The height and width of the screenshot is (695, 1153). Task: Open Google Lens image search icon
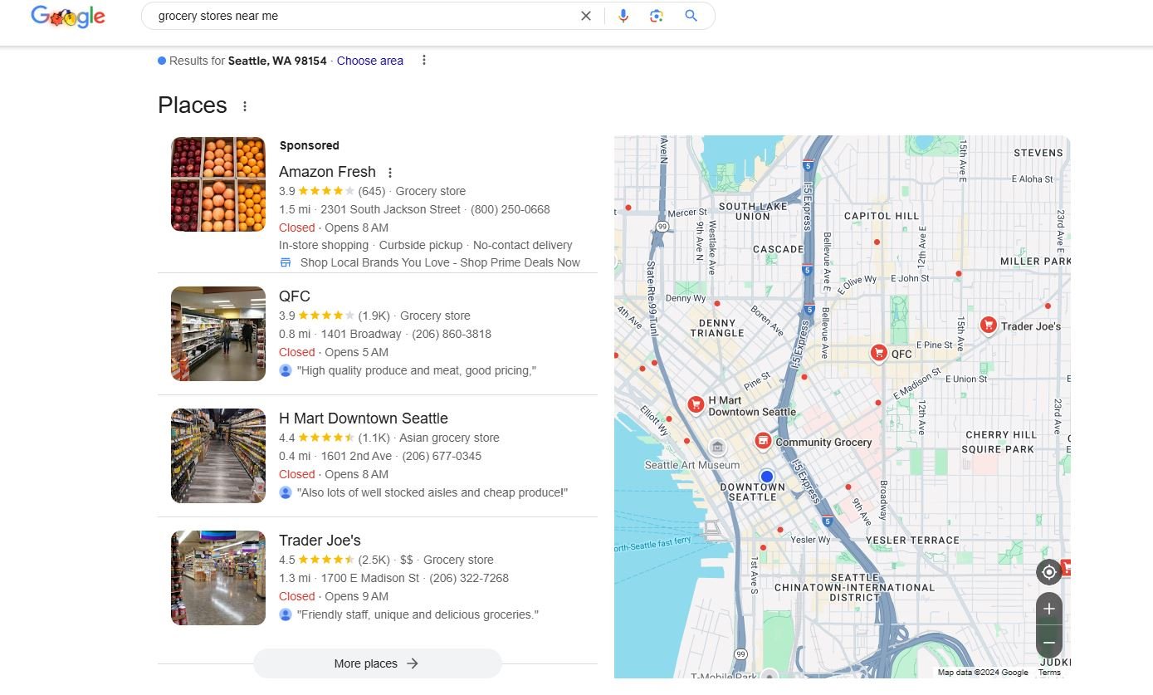pyautogui.click(x=657, y=16)
